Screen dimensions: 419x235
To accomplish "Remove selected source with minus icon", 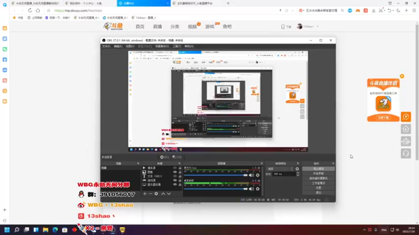I will 150,194.
